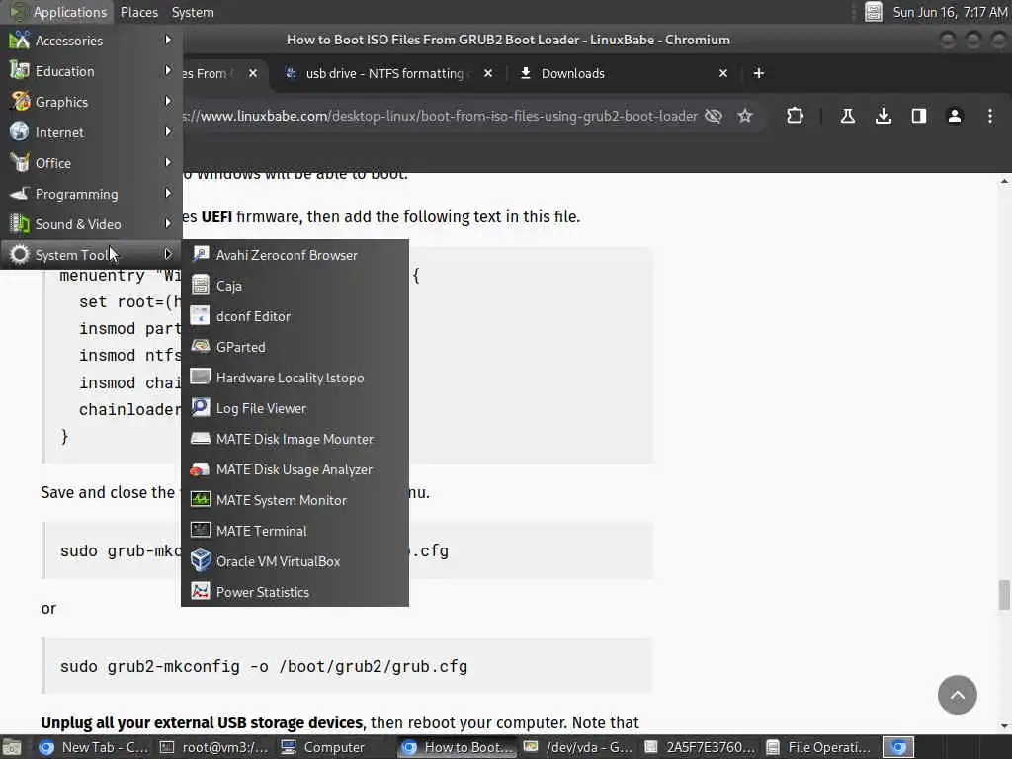1012x759 pixels.
Task: Open Hardware Locality lstopo
Action: click(295, 378)
